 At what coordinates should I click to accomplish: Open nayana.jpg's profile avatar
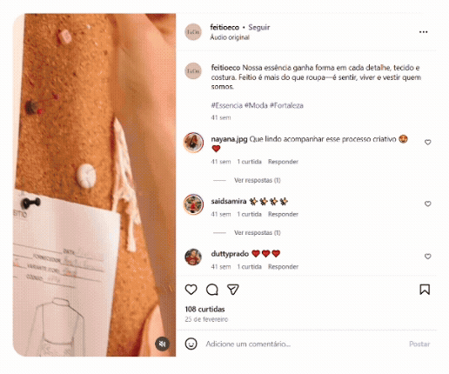193,143
